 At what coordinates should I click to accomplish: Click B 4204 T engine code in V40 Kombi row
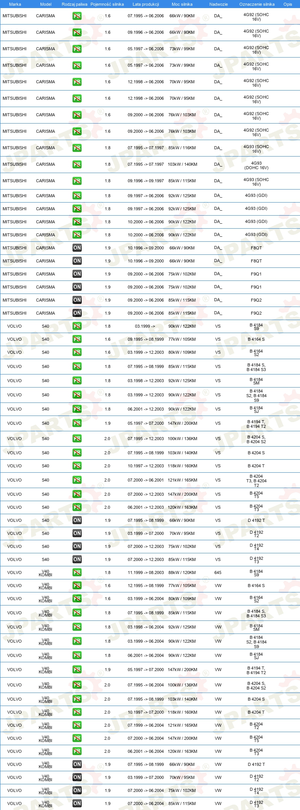pyautogui.click(x=256, y=712)
